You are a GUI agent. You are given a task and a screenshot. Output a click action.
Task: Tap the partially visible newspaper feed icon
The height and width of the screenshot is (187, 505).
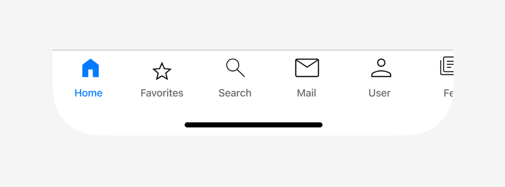coord(447,66)
